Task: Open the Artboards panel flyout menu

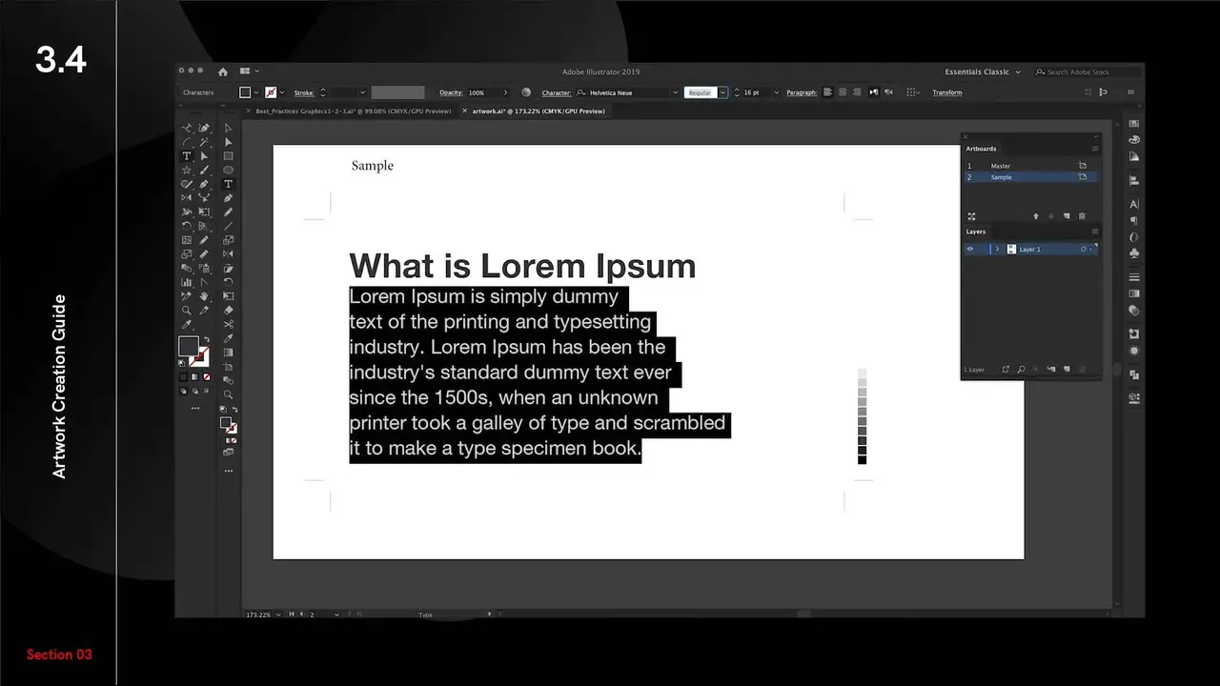Action: (x=1094, y=149)
